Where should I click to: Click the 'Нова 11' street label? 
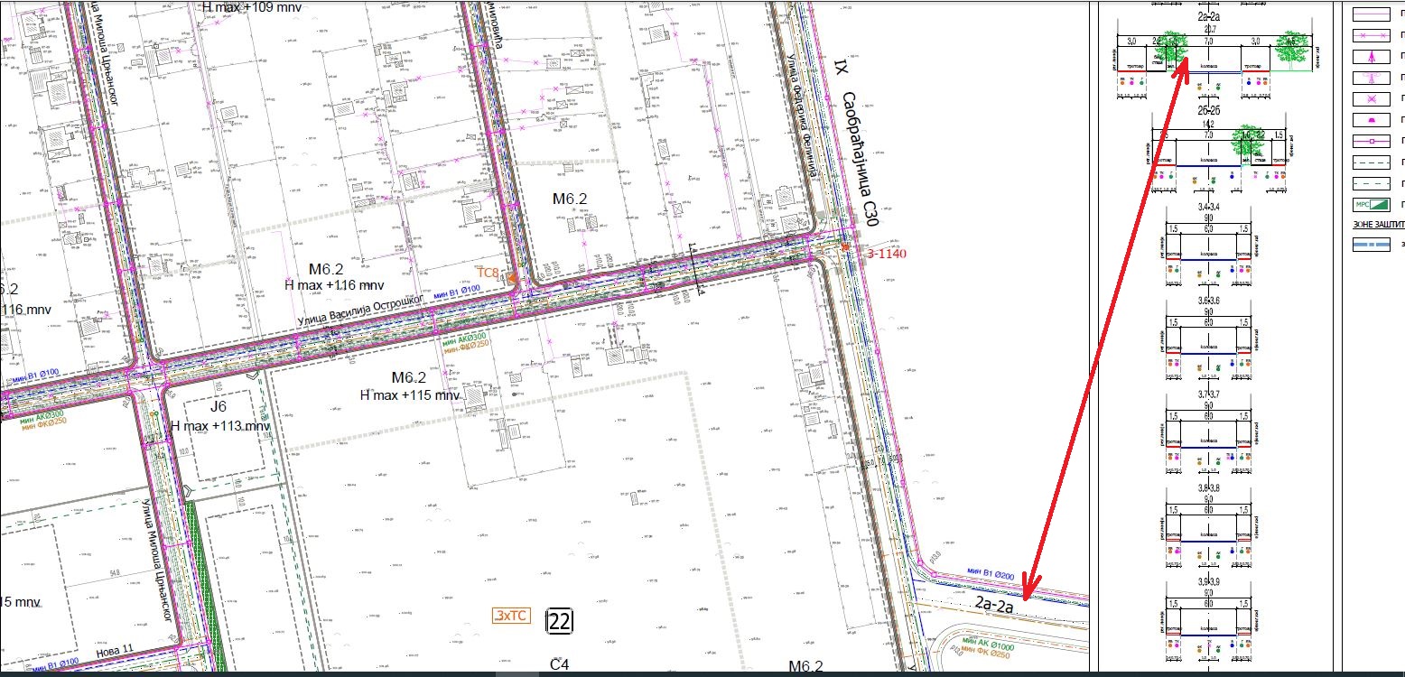[116, 649]
